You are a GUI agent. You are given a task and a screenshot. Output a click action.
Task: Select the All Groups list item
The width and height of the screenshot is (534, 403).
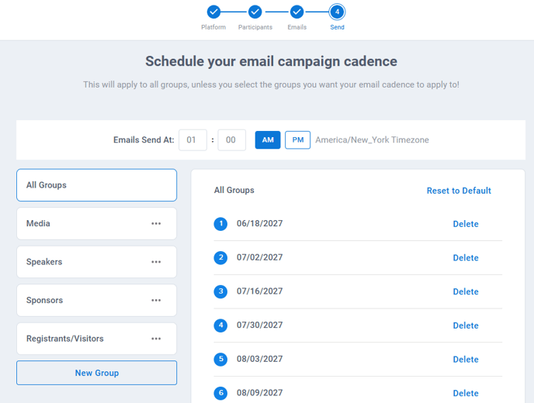(x=97, y=185)
